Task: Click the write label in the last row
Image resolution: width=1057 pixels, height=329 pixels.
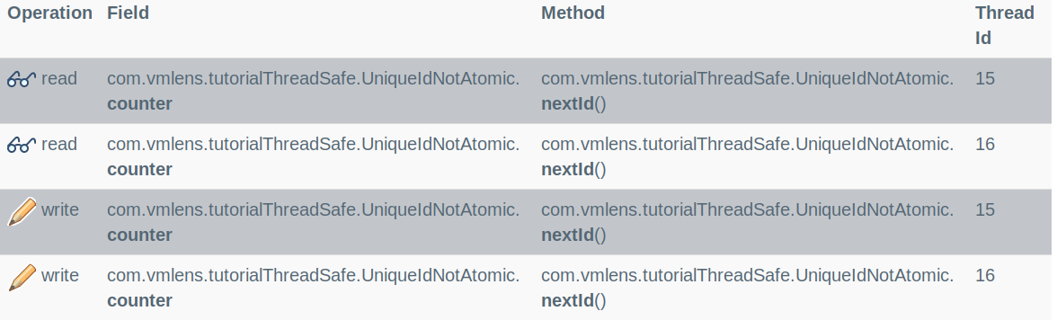Action: [x=60, y=275]
